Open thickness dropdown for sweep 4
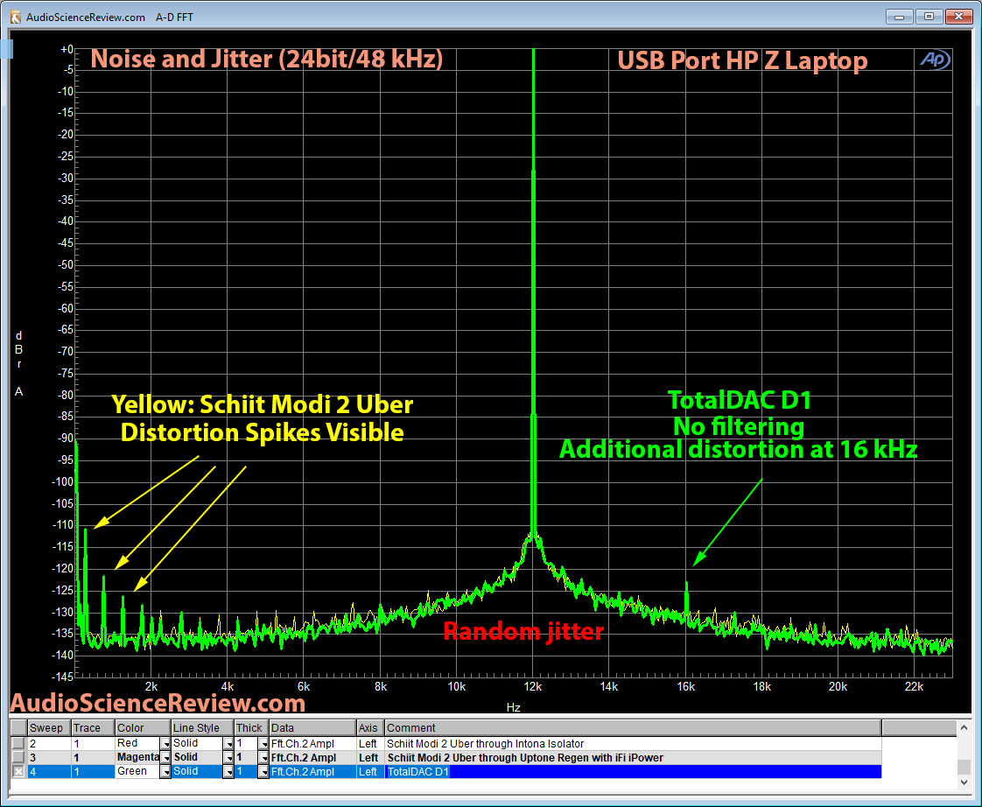 pos(263,772)
